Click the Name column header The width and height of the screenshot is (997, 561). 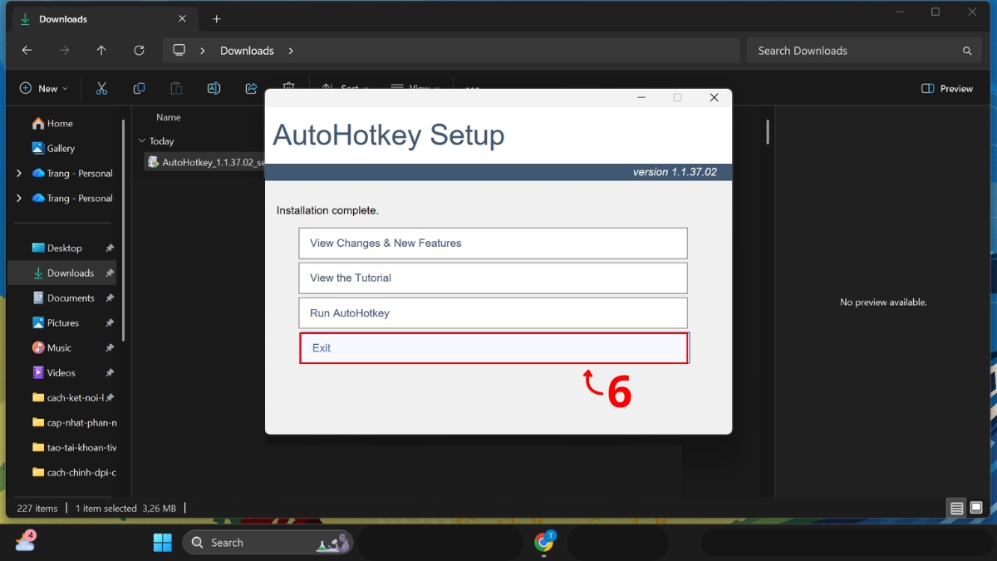pos(169,117)
